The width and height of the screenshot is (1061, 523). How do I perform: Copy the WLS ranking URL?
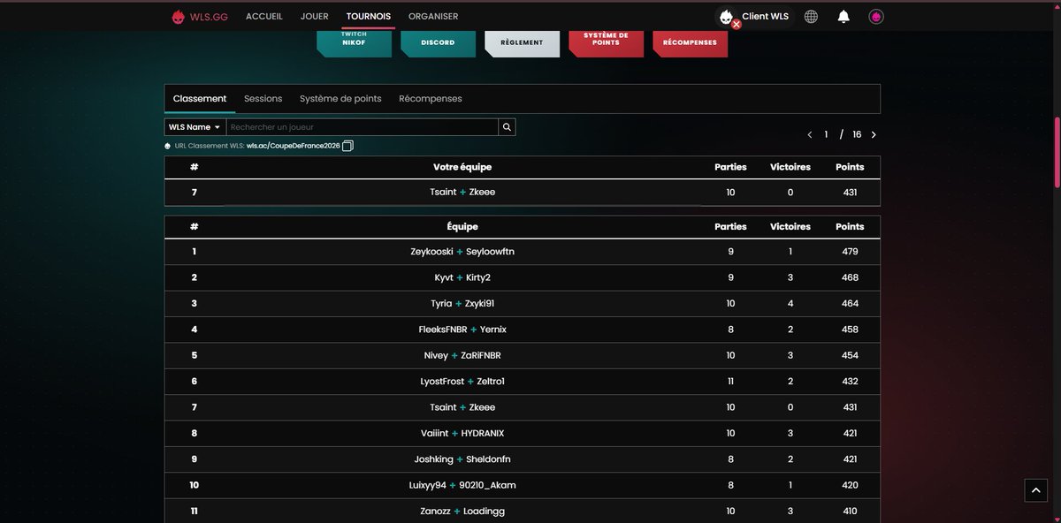(347, 146)
